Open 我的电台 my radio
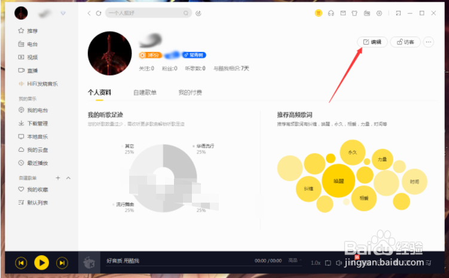449x278 pixels. [33, 110]
